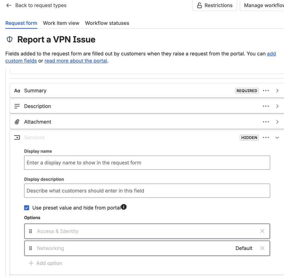Click the back arrow icon

pyautogui.click(x=9, y=5)
